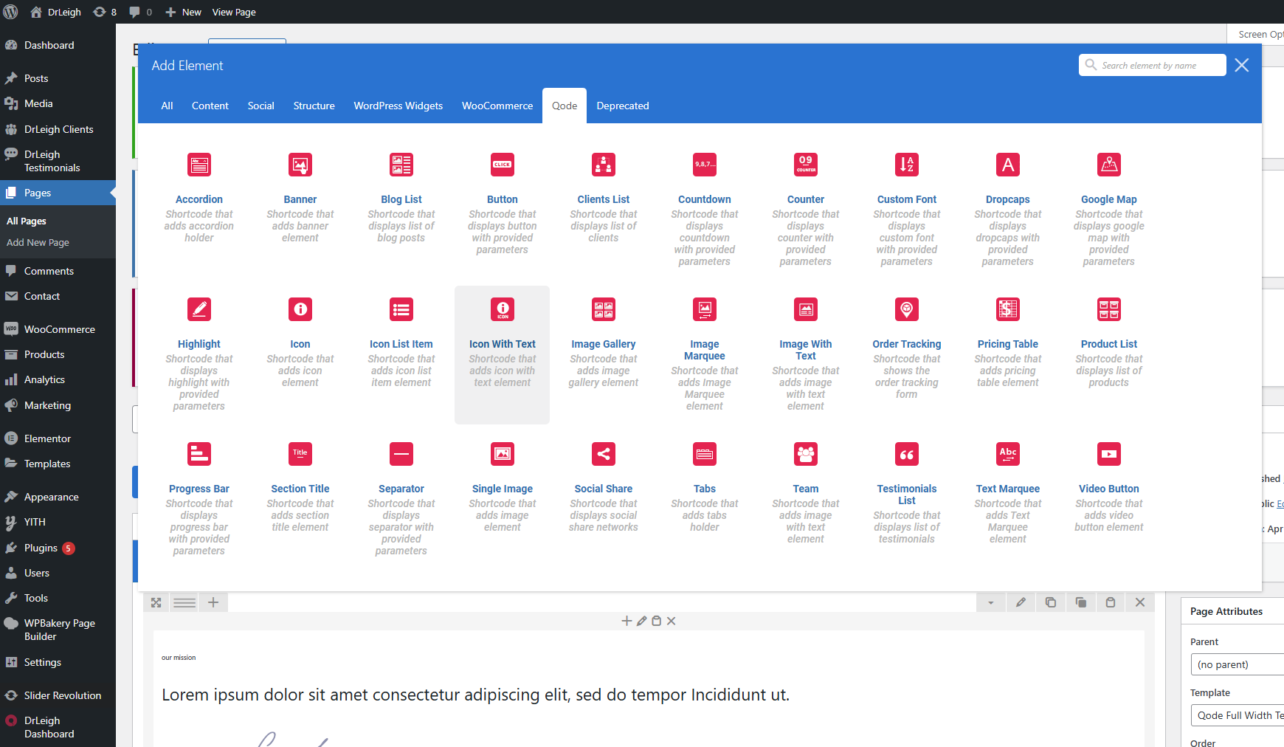Screen dimensions: 1284x747
Task: Switch to the Structure tab
Action: click(x=314, y=106)
